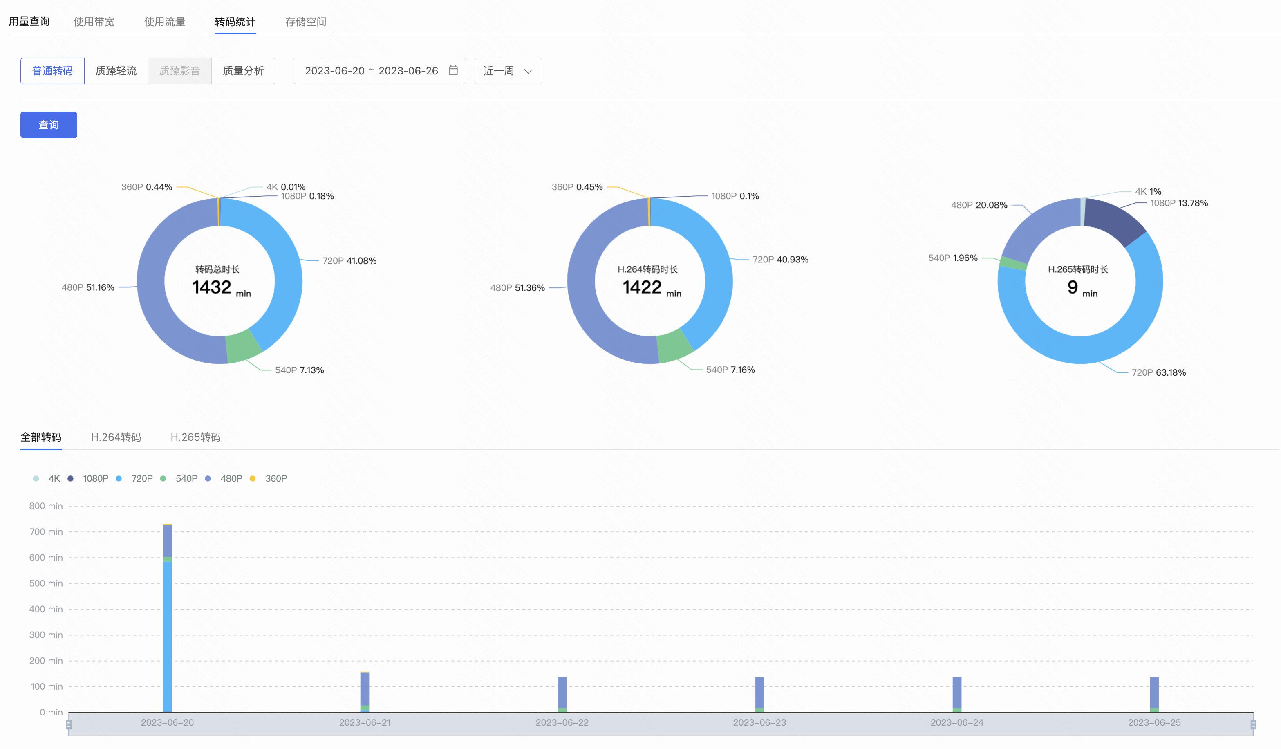The image size is (1281, 749).
Task: Click the 360P 0.44% label
Action: click(x=147, y=187)
